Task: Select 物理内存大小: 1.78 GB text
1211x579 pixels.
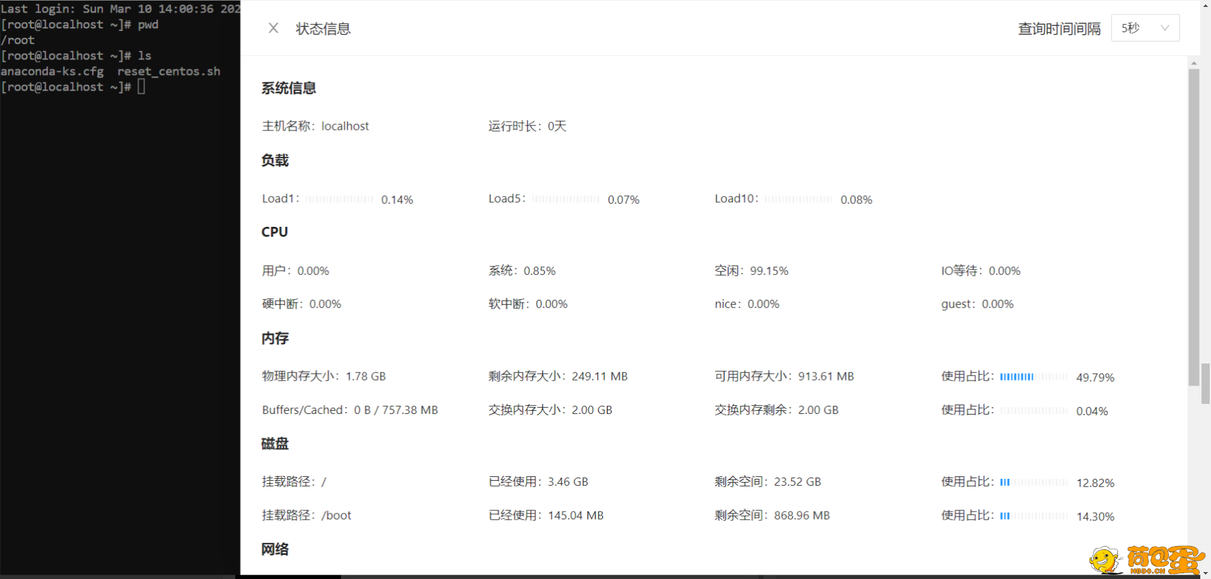Action: coord(324,376)
